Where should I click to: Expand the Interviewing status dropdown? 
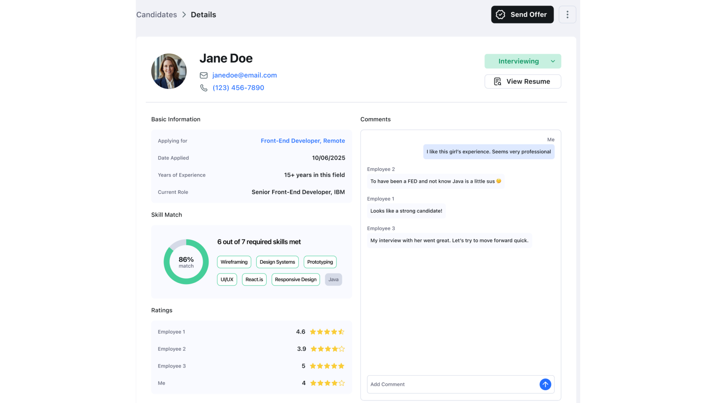tap(519, 61)
